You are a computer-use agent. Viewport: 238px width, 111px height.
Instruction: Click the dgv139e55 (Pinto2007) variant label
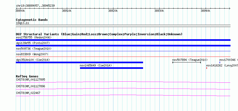point(33,43)
